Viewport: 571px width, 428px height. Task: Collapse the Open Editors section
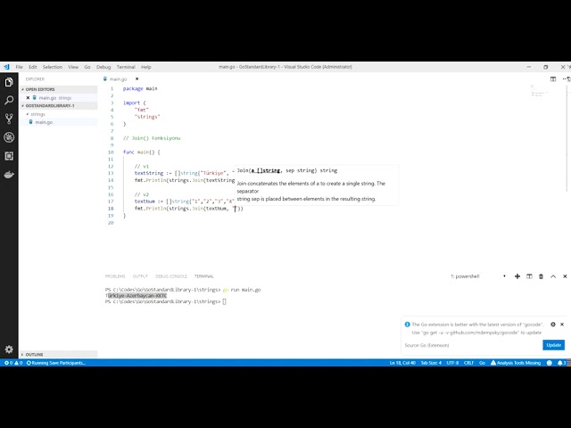(x=58, y=89)
